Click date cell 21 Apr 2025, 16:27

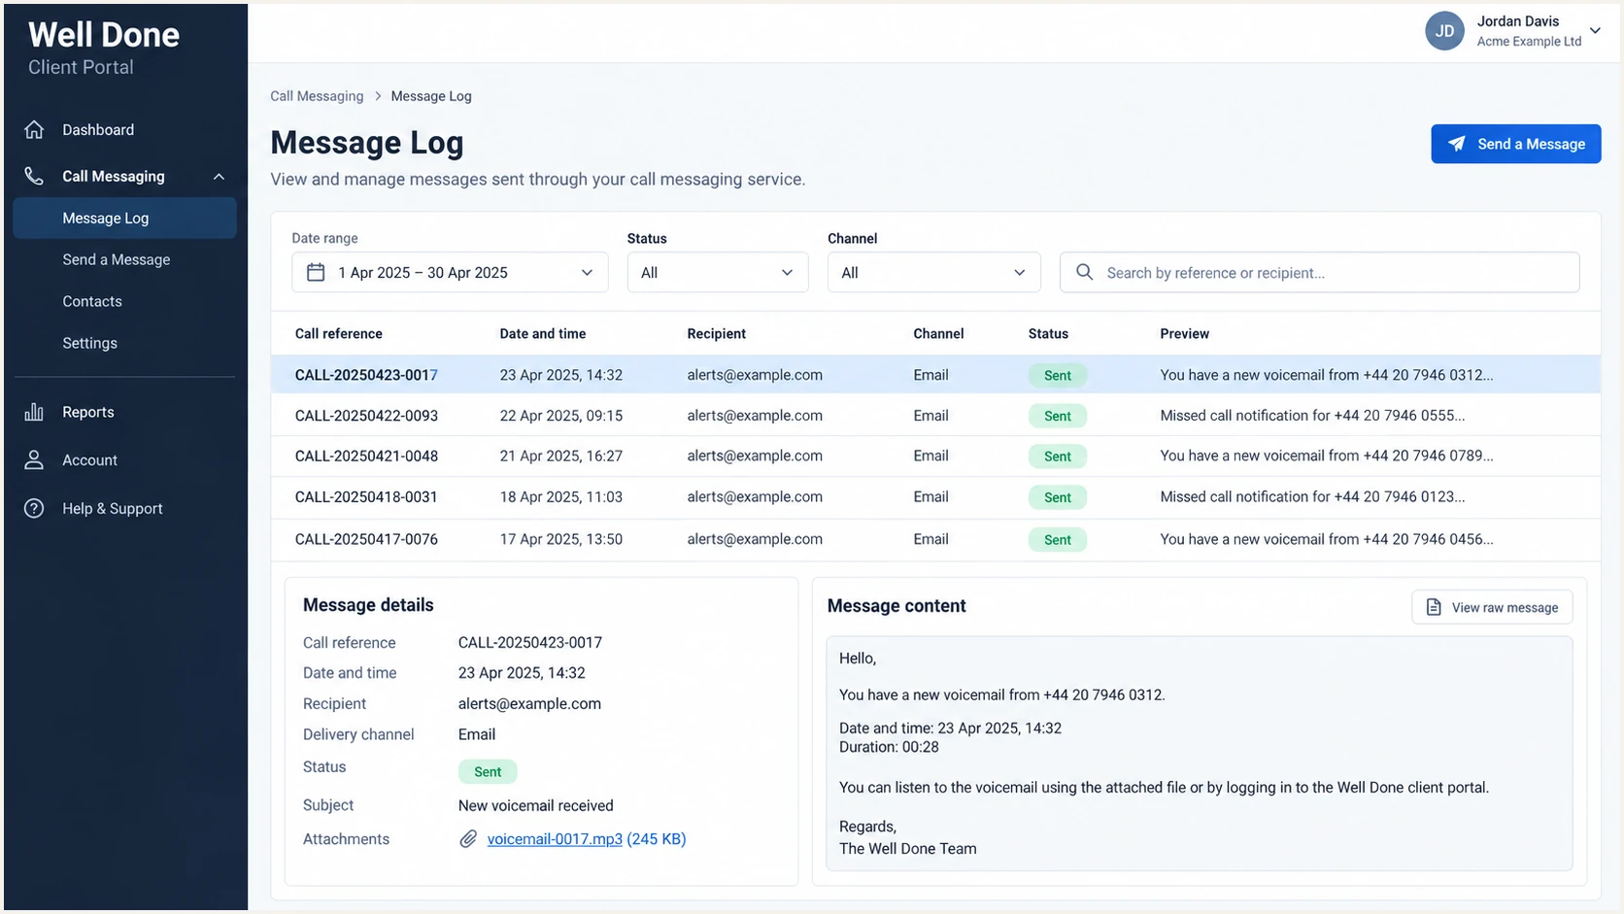click(x=560, y=456)
